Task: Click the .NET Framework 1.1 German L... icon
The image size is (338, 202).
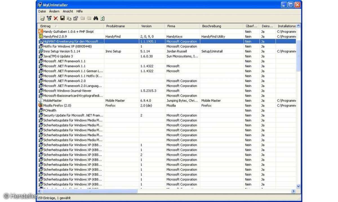Action: pyautogui.click(x=41, y=71)
